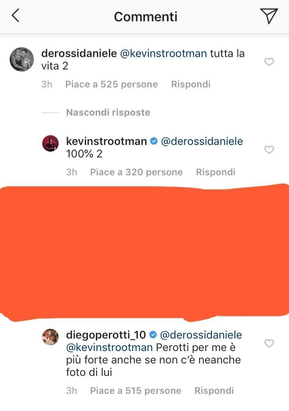The image size is (289, 411).
Task: Open the derossidaniele username link
Action: point(79,53)
